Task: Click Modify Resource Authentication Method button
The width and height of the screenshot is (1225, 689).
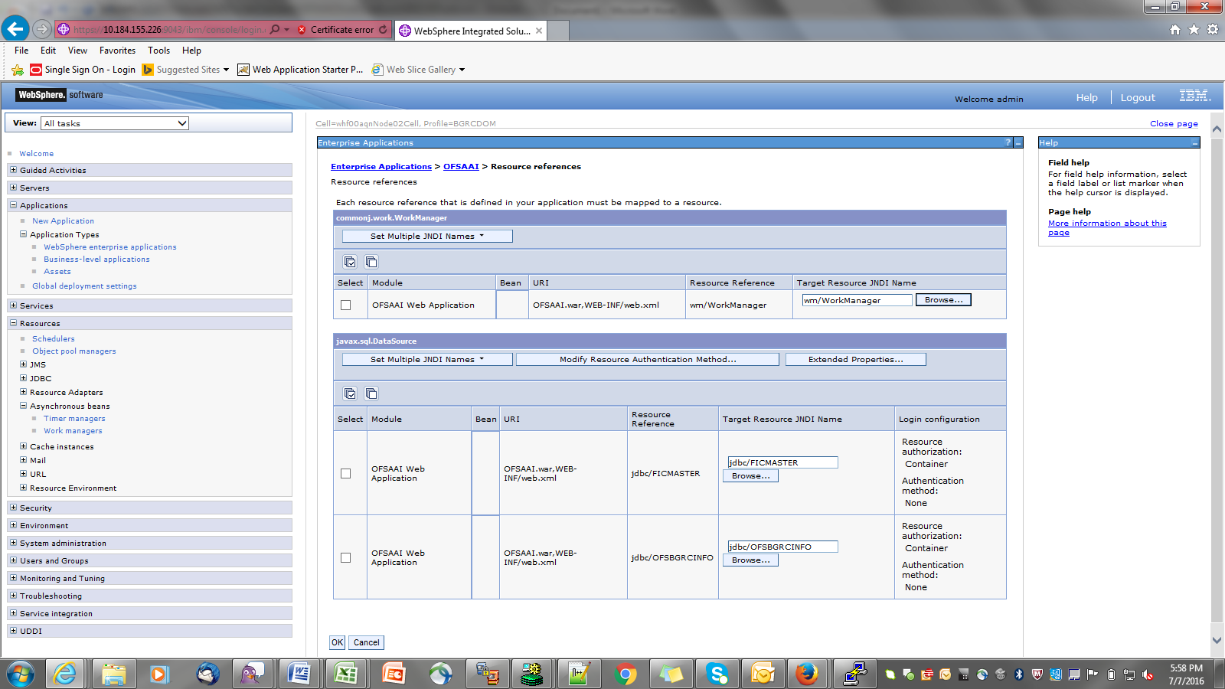Action: click(648, 359)
